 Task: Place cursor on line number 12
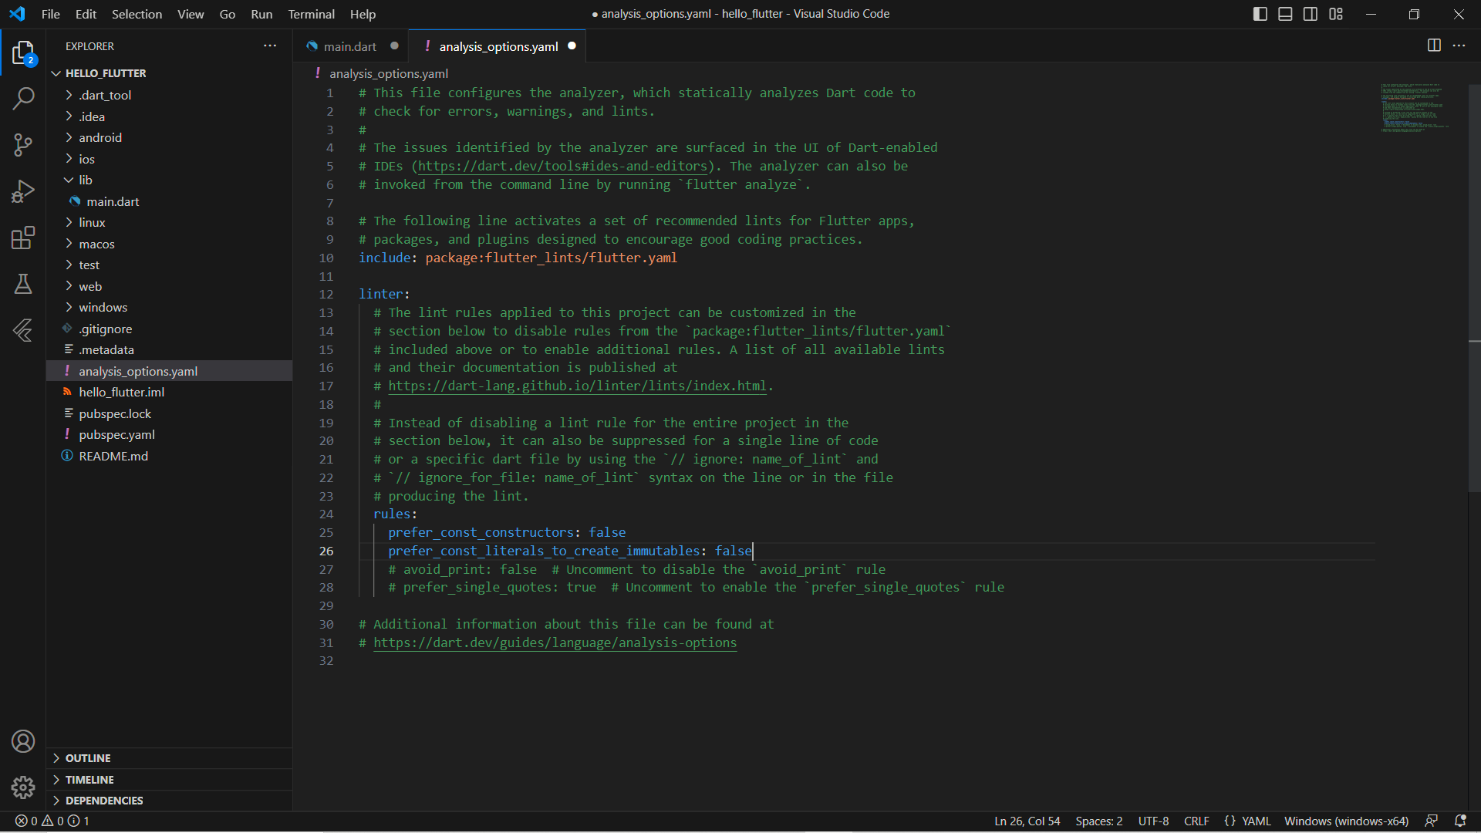(326, 295)
